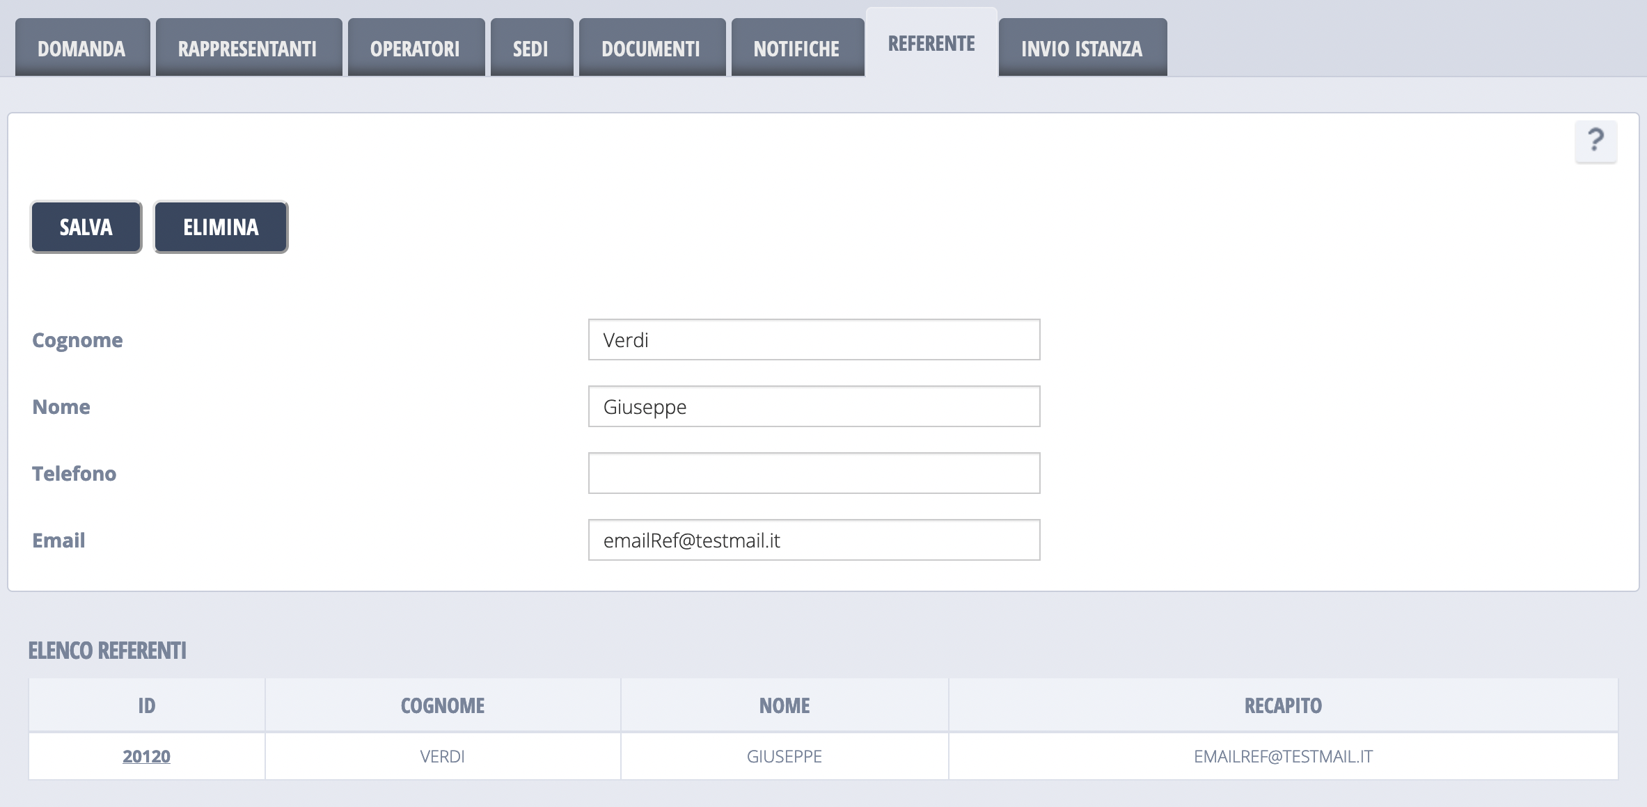Click the Email input field
Viewport: 1647px width, 807px height.
point(814,540)
